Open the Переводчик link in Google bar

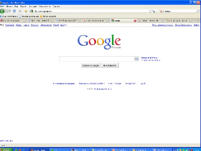46,25
